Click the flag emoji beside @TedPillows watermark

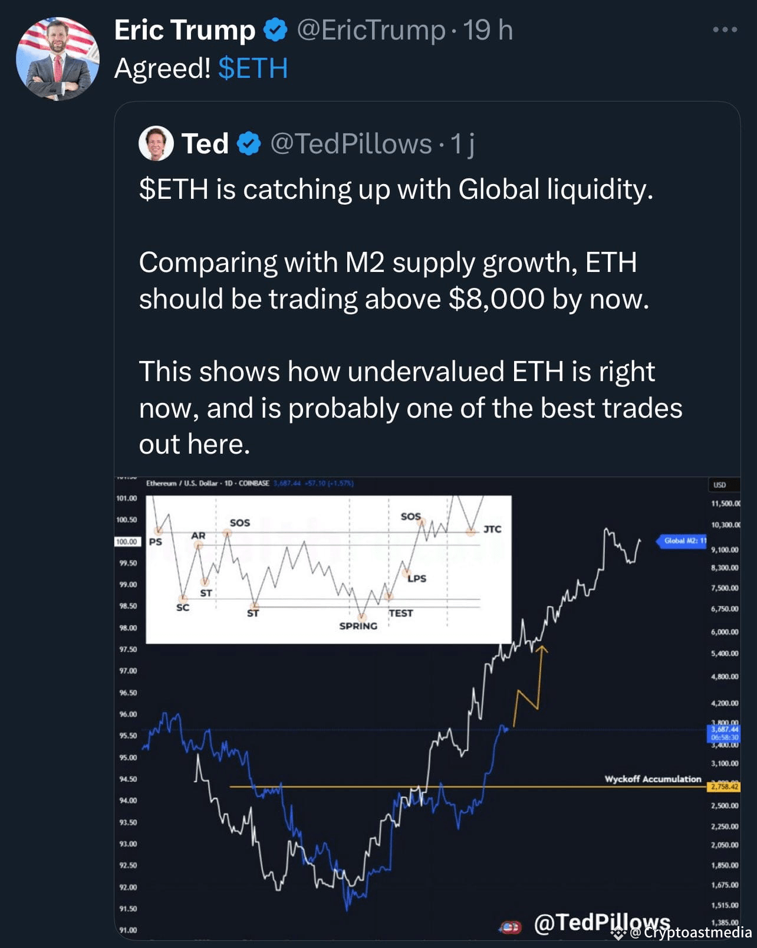pos(511,927)
